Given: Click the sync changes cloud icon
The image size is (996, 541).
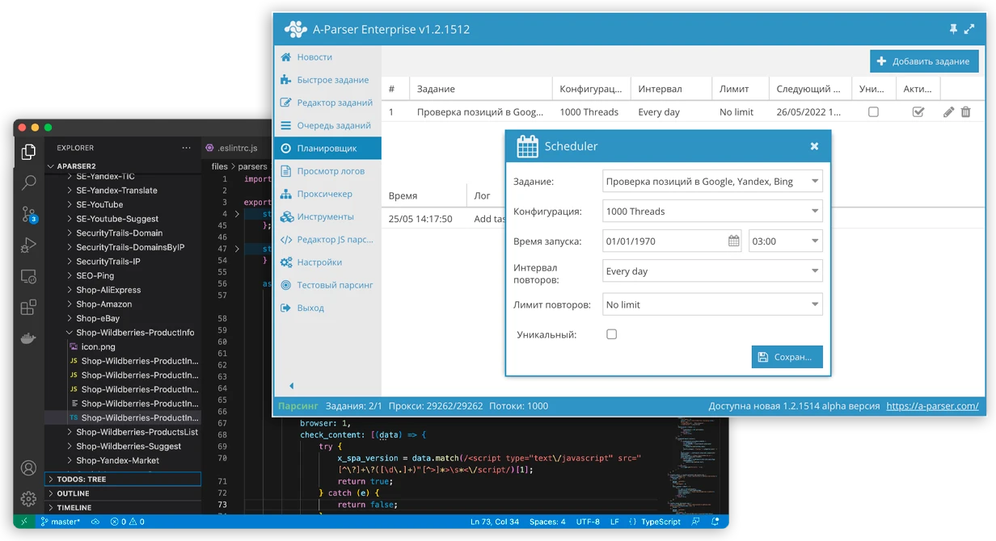Looking at the screenshot, I should (95, 522).
